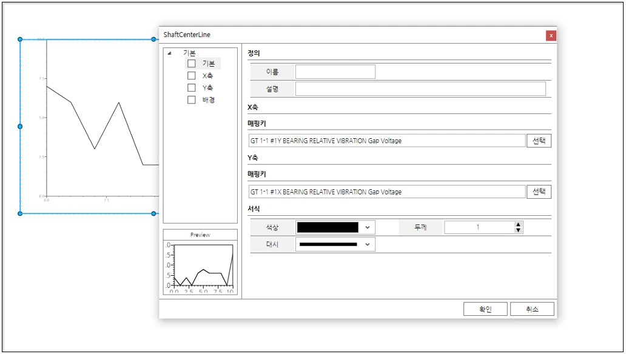This screenshot has width=626, height=354.
Task: Collapse the 기본 tree root node
Action: [169, 53]
